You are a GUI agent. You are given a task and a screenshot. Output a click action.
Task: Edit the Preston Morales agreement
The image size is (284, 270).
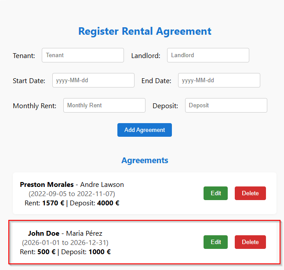215,193
